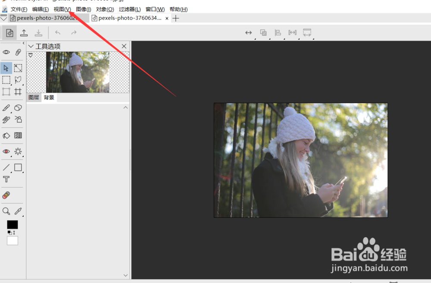Pick the black foreground color swatch
The image size is (431, 283).
(12, 225)
